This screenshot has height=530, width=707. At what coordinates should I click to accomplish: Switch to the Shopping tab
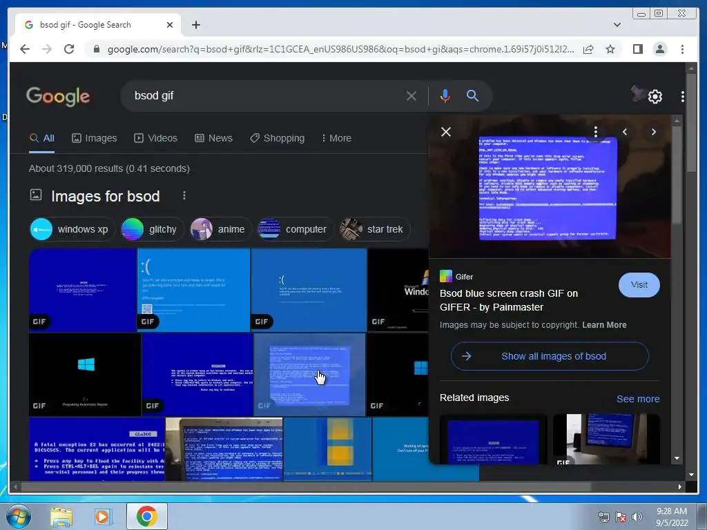coord(278,138)
